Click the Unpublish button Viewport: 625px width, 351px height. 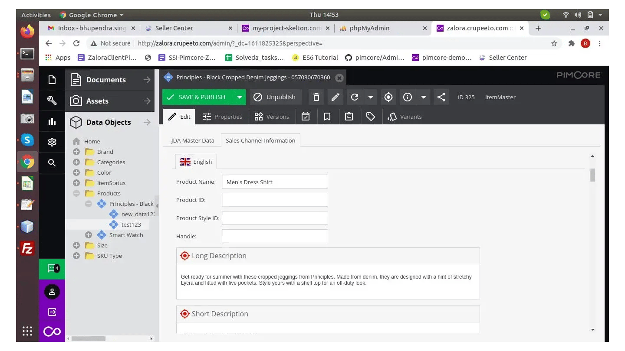[x=275, y=97]
